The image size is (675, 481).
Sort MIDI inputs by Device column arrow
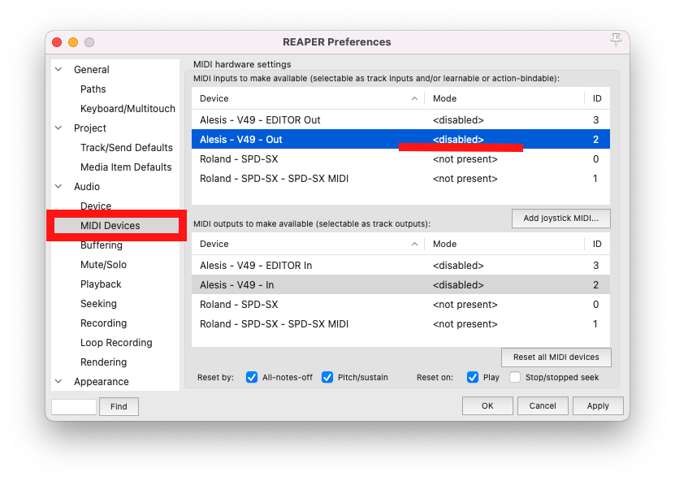coord(414,98)
